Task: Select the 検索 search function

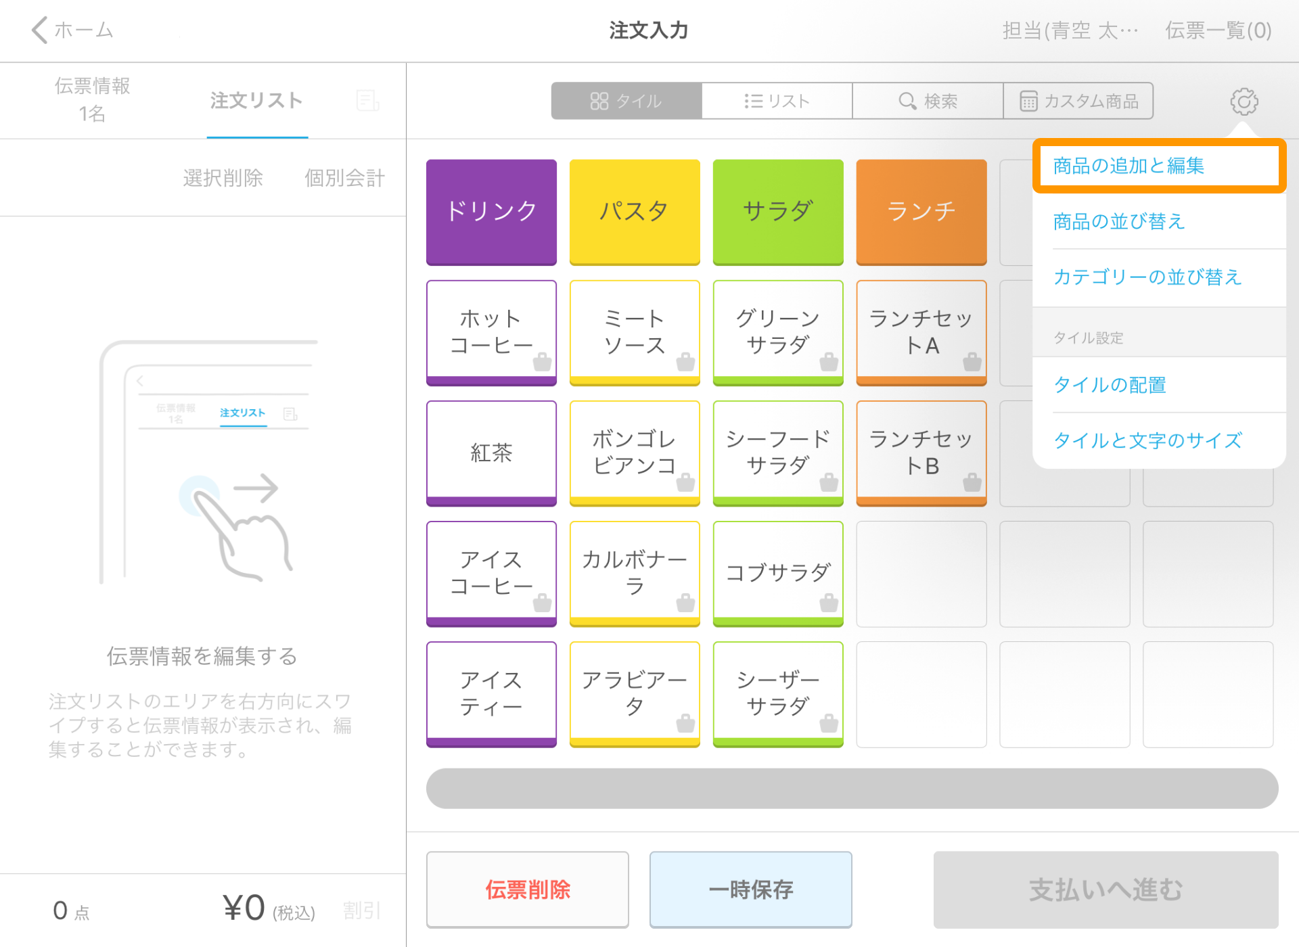Action: 928,101
